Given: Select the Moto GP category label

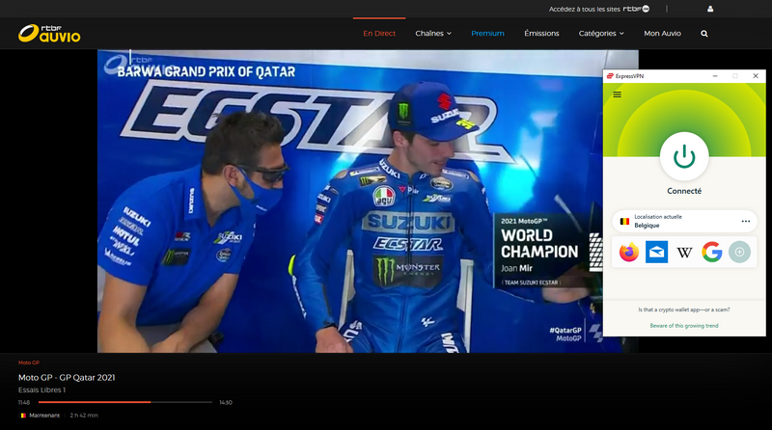Looking at the screenshot, I should (29, 363).
